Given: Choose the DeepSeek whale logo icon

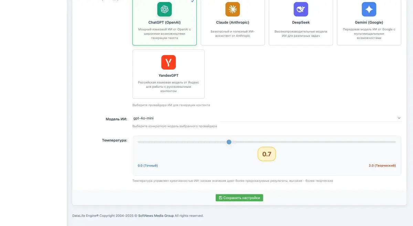Looking at the screenshot, I should [x=301, y=9].
